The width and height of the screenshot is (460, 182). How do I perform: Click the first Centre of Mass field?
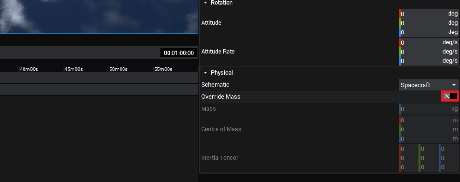click(x=428, y=120)
